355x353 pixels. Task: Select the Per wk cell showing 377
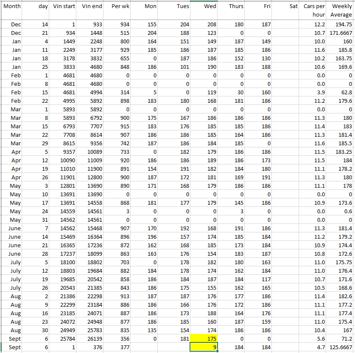coord(117,347)
